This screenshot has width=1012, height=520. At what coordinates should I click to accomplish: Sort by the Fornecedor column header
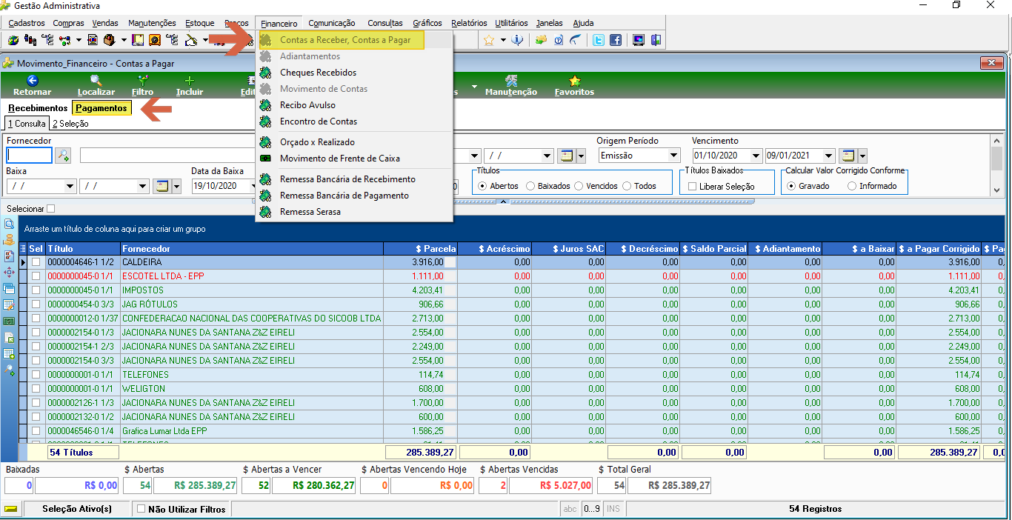click(252, 249)
